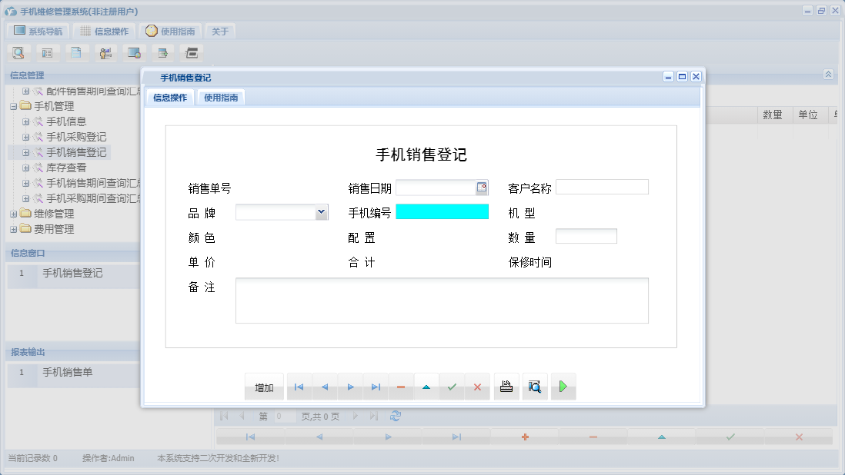Screen dimensions: 845x475
Task: Click the print icon in the sales dialog
Action: (506, 387)
